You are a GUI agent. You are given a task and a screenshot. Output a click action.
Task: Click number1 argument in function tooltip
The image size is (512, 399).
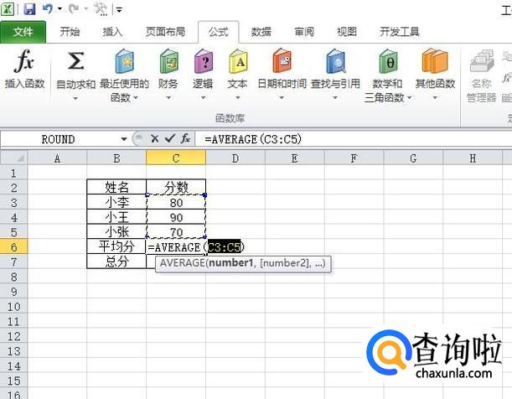pos(230,263)
